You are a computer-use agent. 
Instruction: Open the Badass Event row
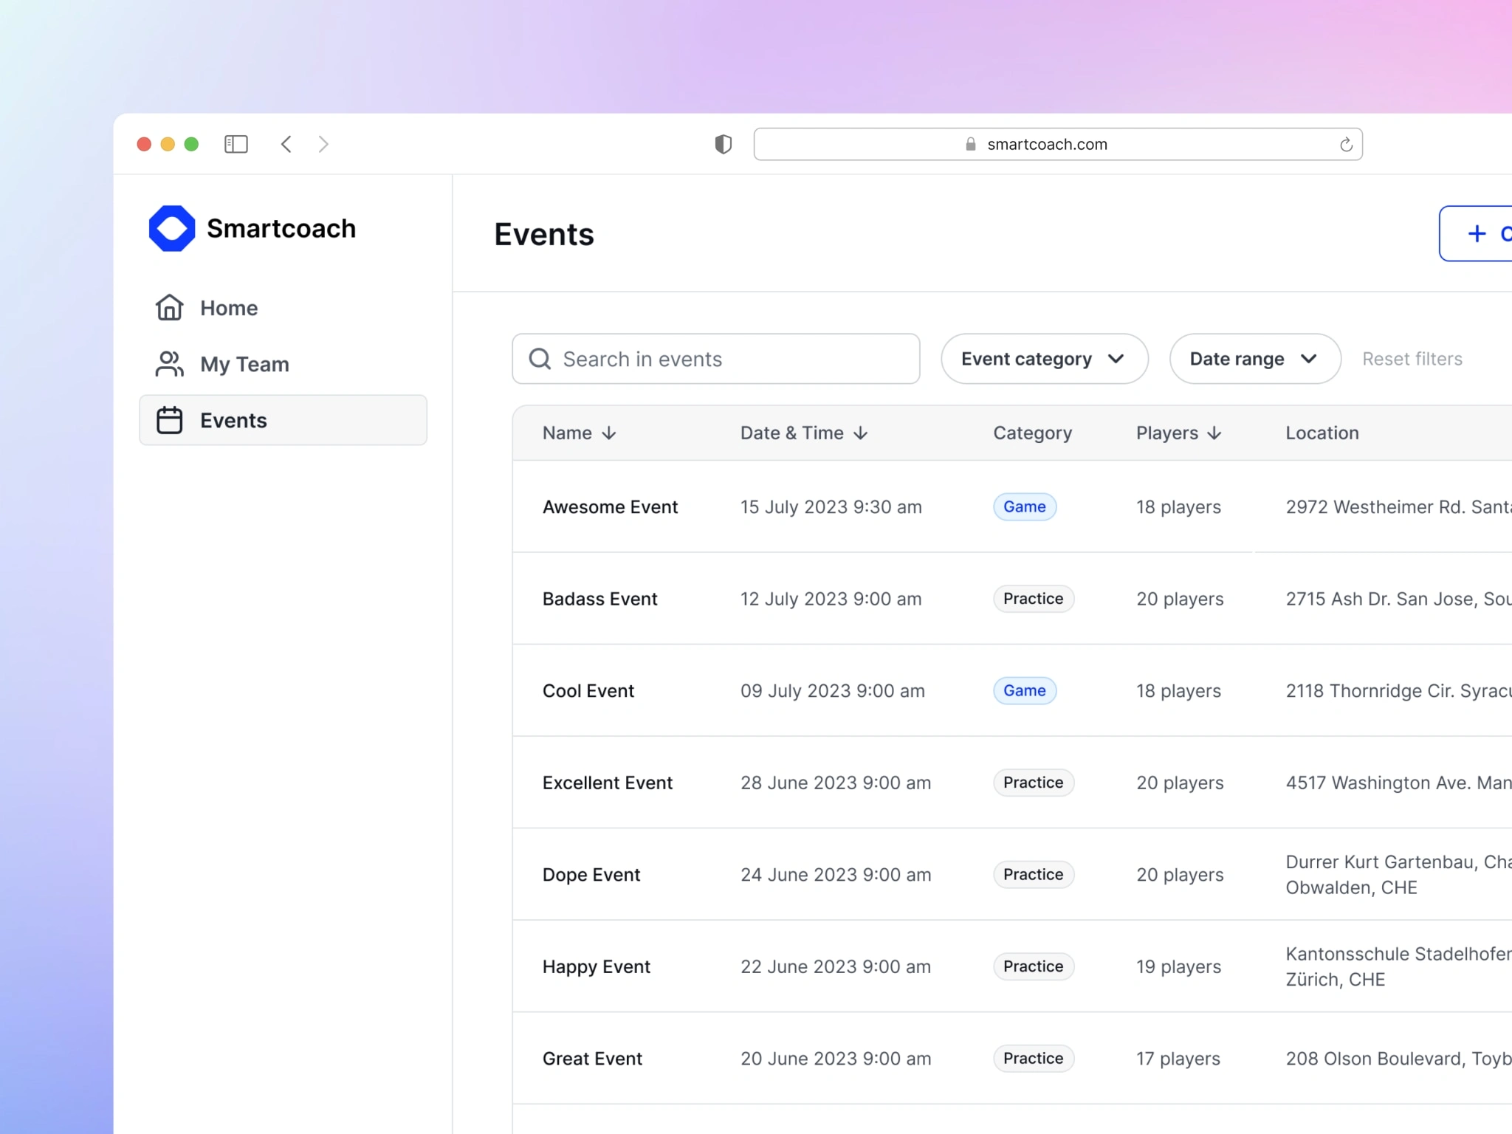(599, 599)
